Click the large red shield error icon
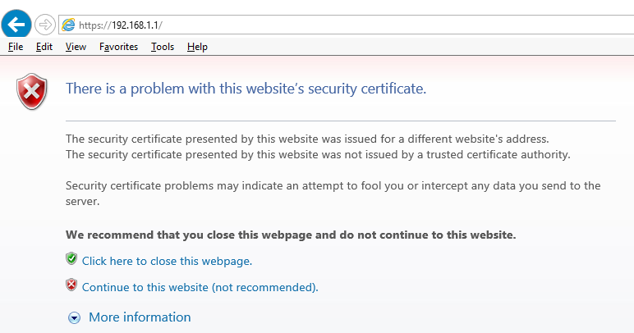Image resolution: width=634 pixels, height=333 pixels. [x=33, y=90]
